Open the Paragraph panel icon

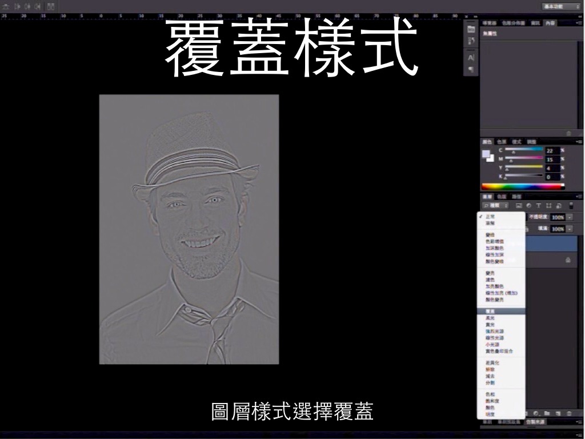471,69
